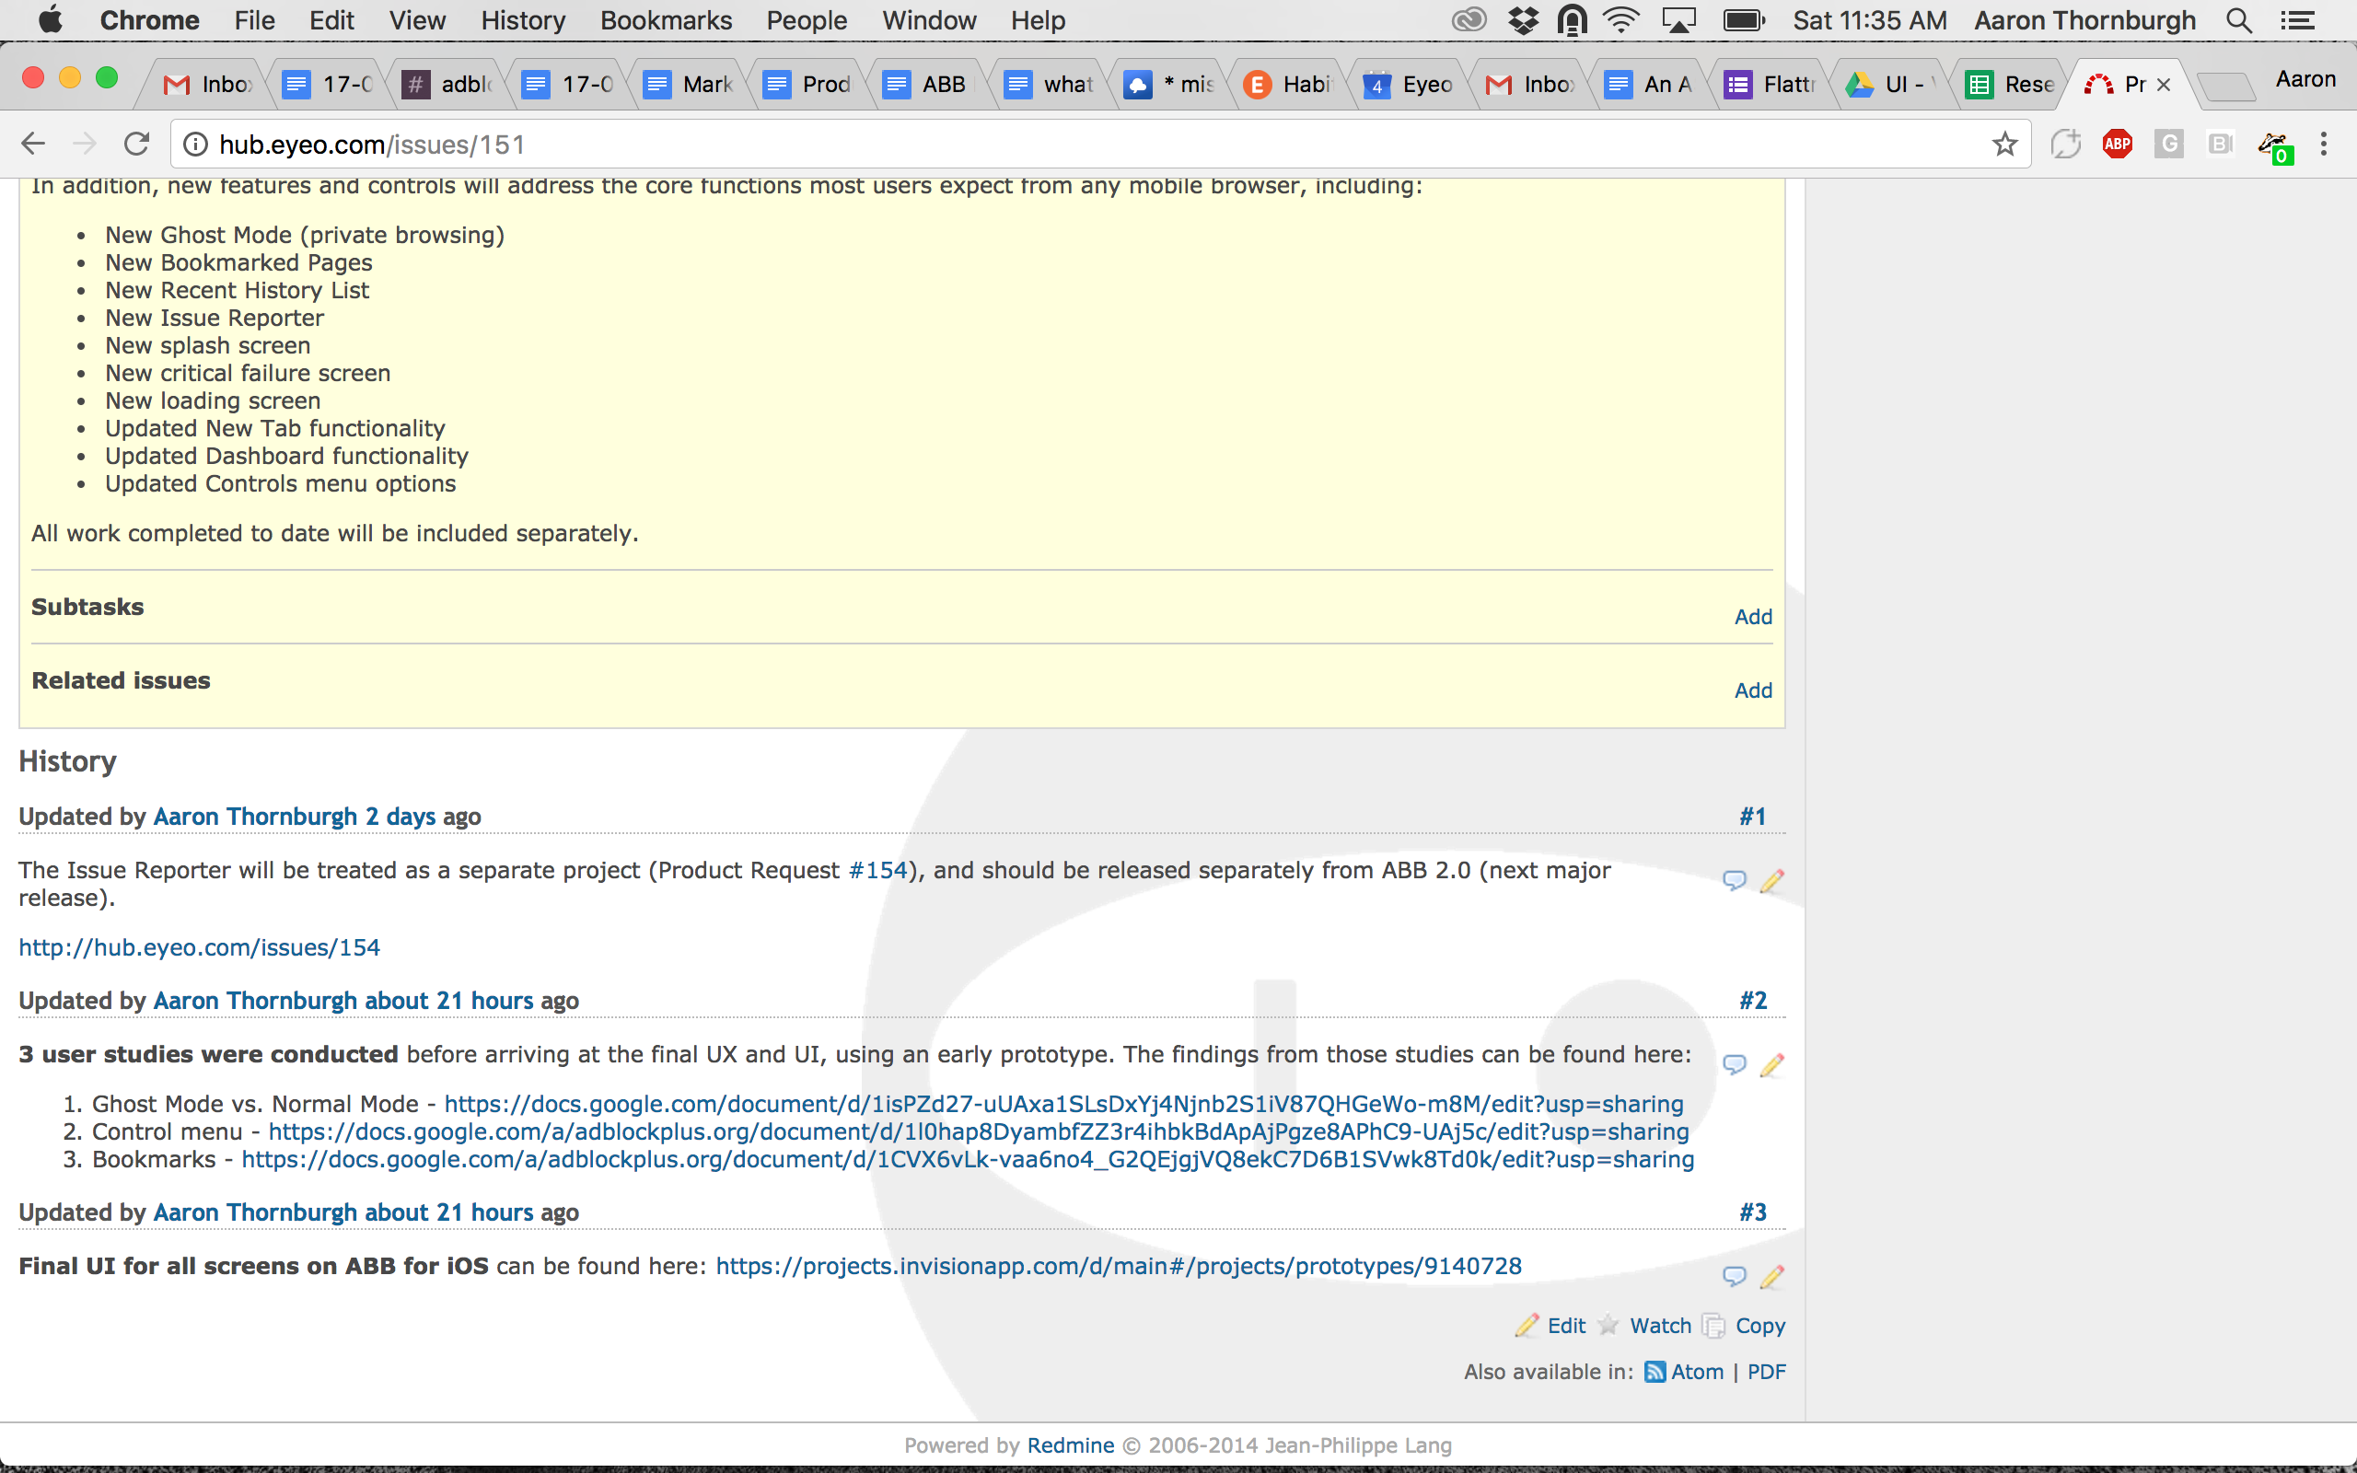Open the History menu in the menu bar

[x=522, y=20]
